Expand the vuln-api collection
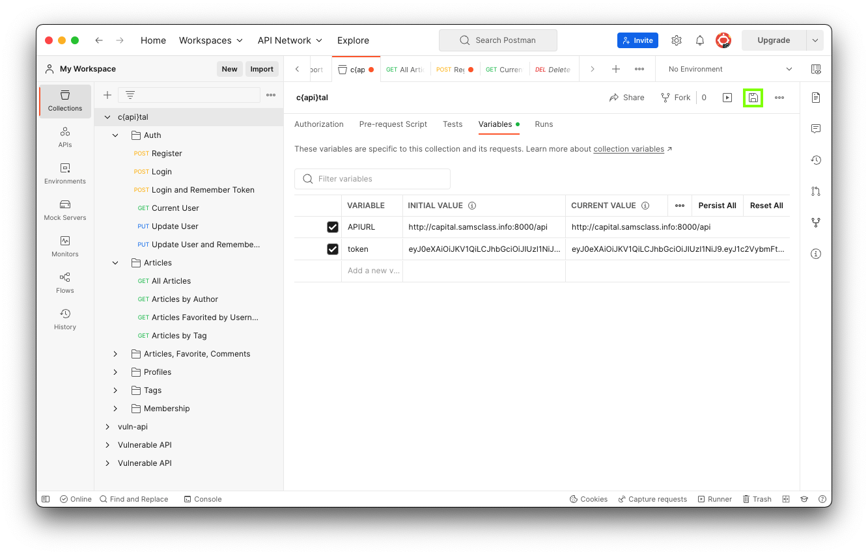This screenshot has height=555, width=868. pos(108,427)
